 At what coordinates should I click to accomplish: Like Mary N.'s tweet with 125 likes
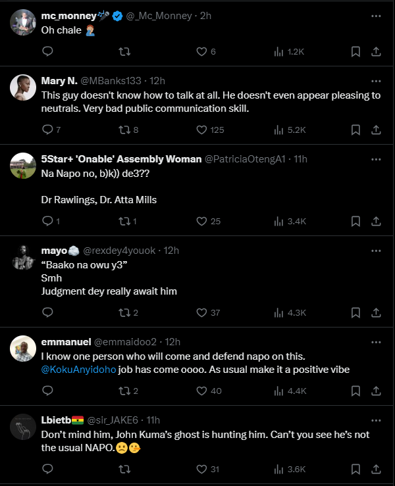tap(203, 130)
